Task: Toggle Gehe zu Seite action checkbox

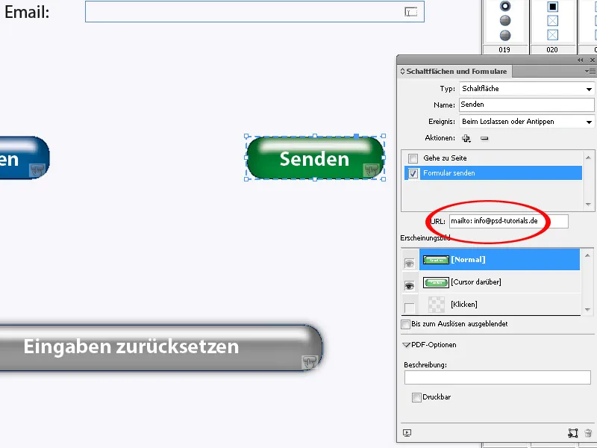Action: point(413,158)
